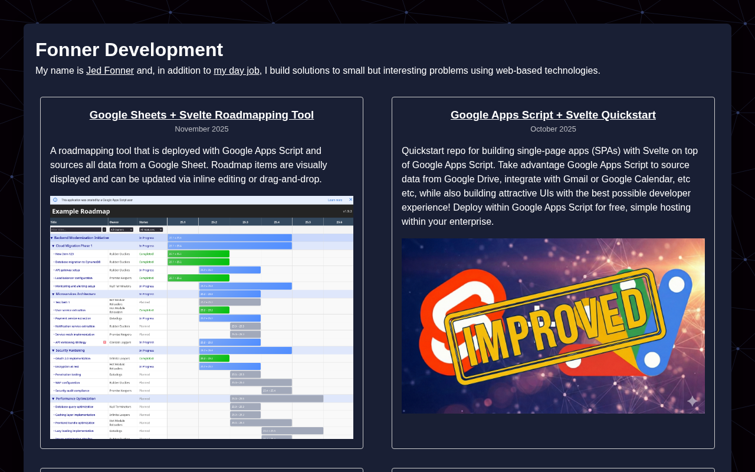The image size is (755, 472).
Task: Open Google Sheets + Svelte Roadmapping Tool title link
Action: point(202,115)
